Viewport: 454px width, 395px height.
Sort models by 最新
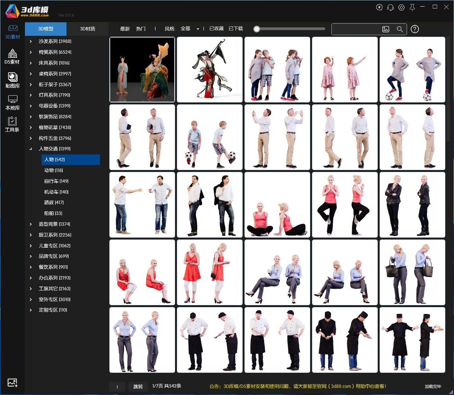(125, 29)
